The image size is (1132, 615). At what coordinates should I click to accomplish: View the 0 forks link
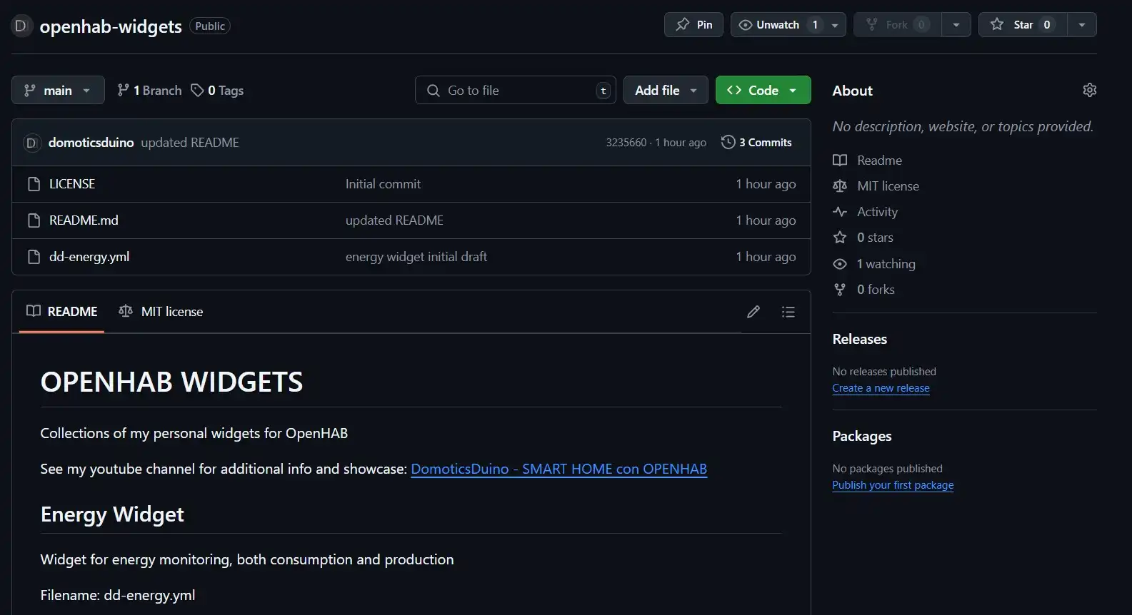[876, 290]
